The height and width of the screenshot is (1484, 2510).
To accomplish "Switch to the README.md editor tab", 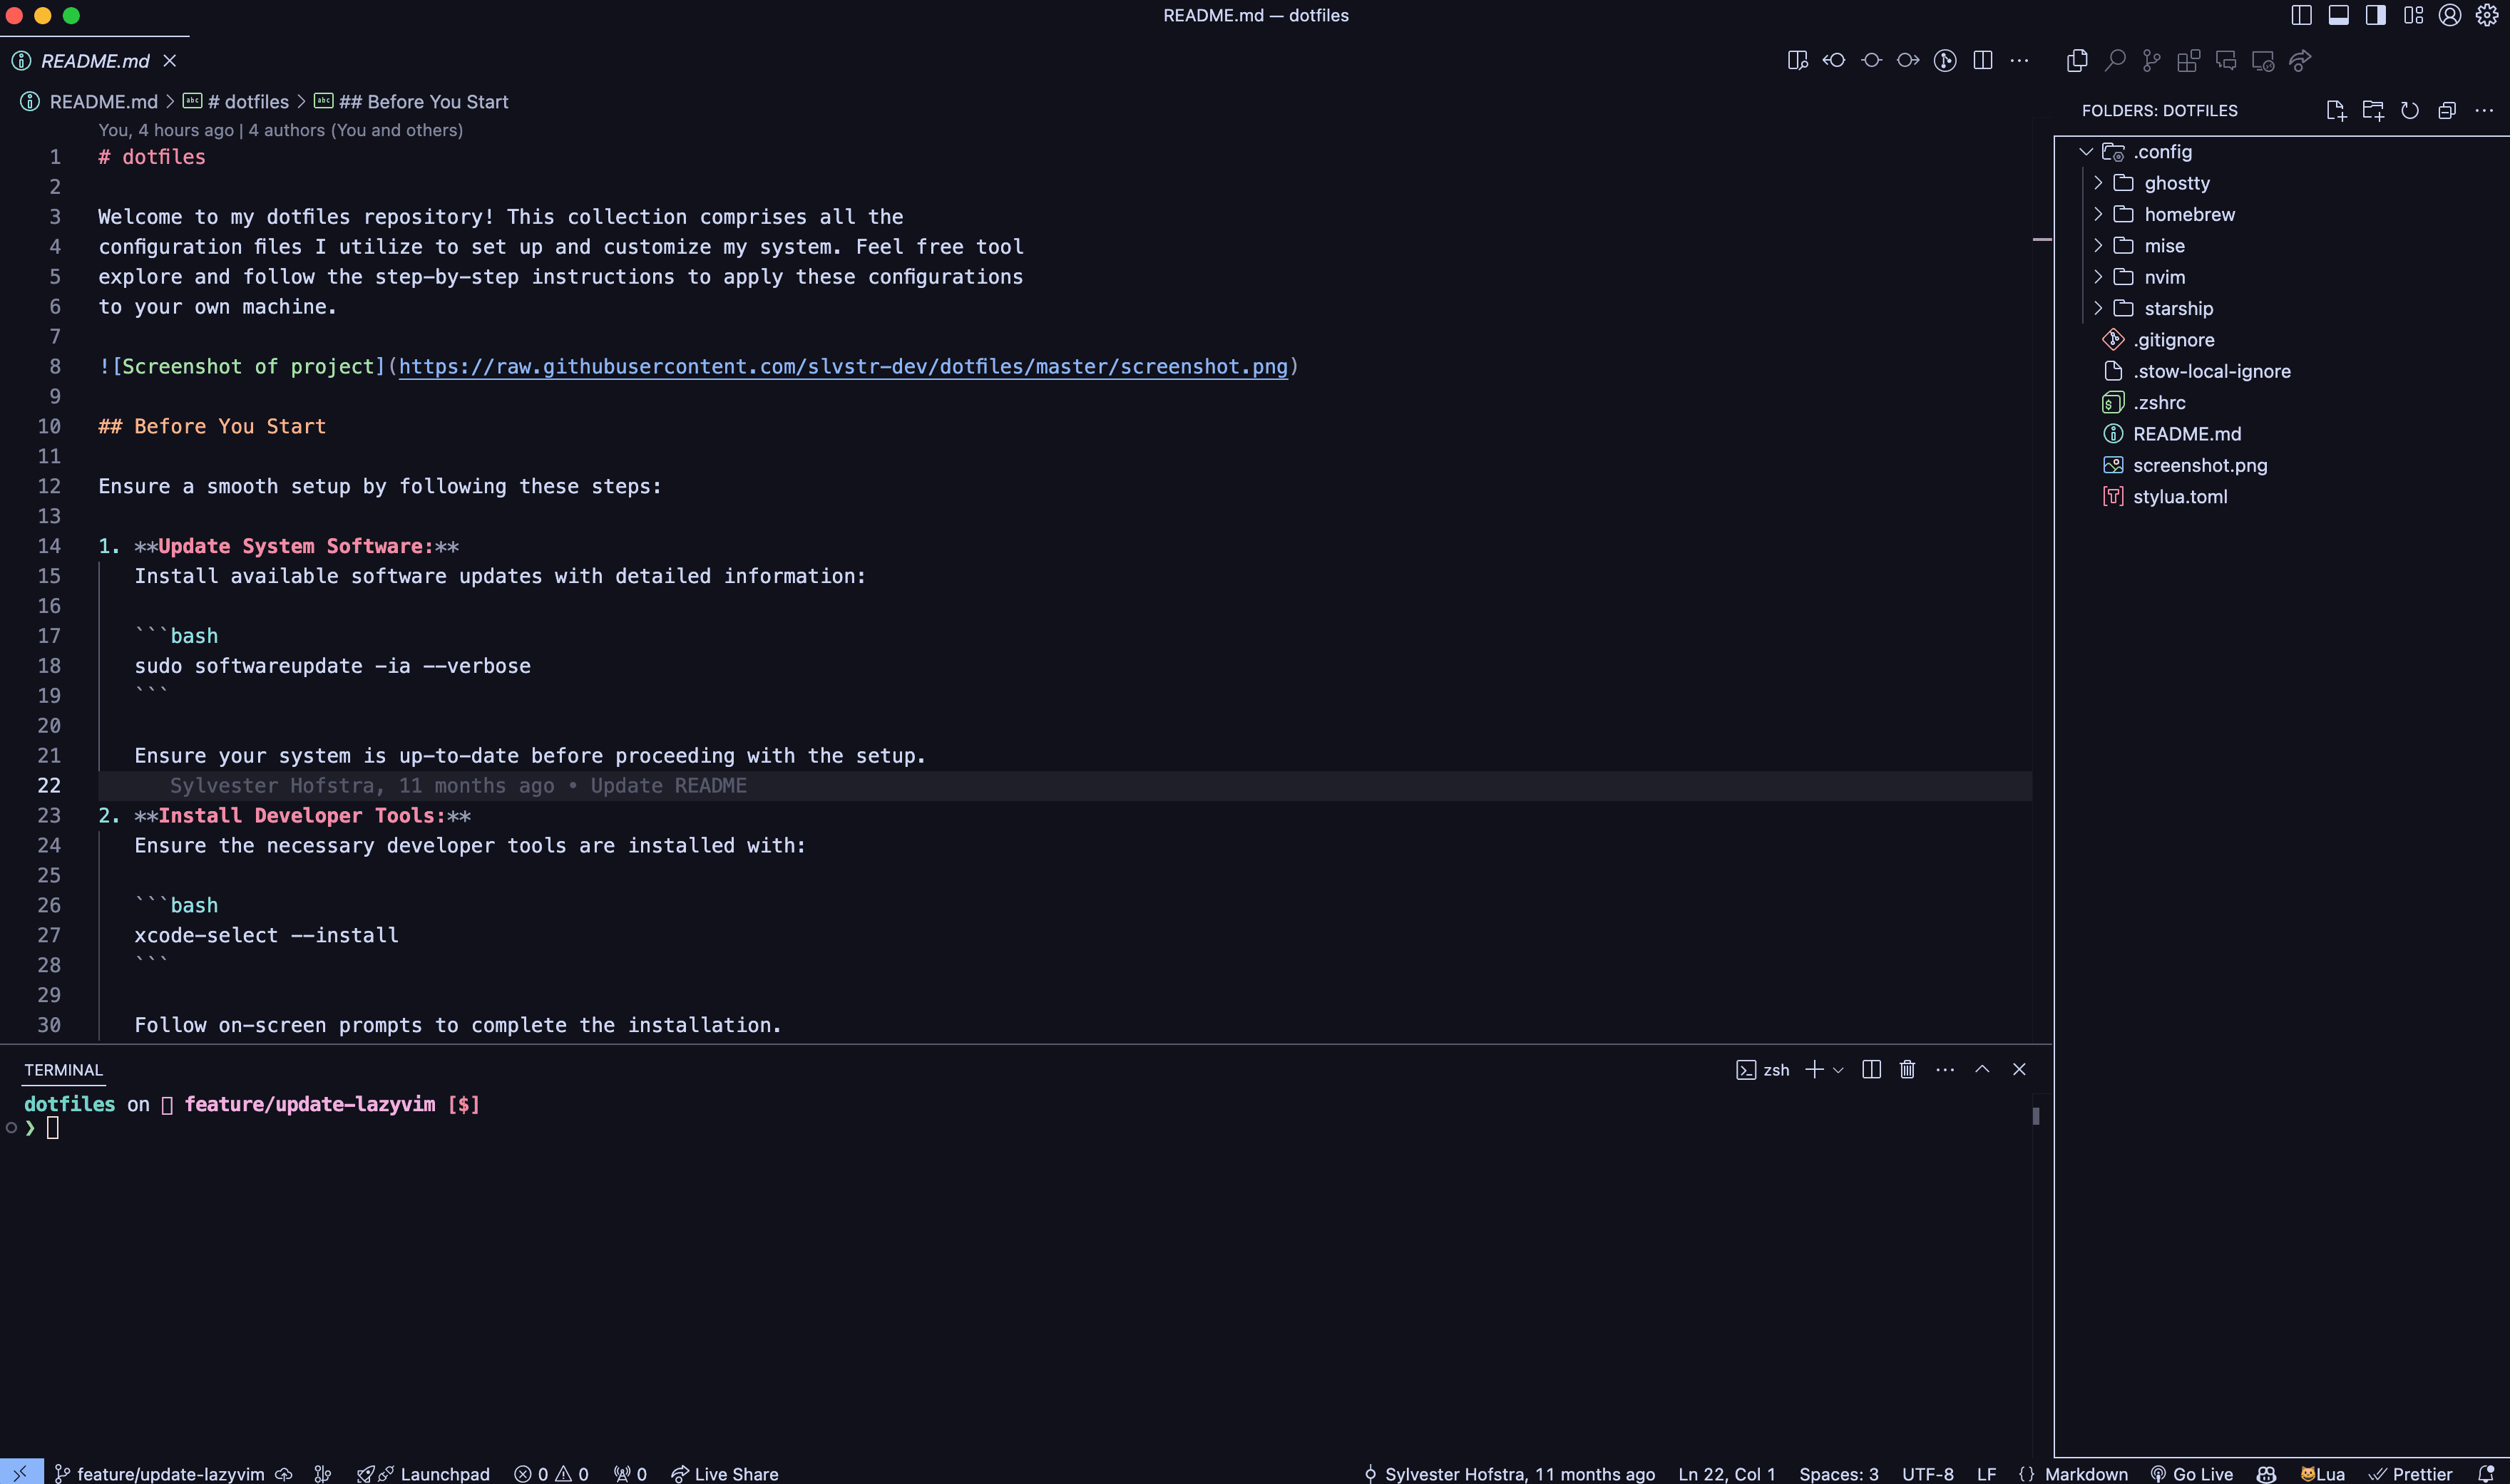I will tap(95, 61).
